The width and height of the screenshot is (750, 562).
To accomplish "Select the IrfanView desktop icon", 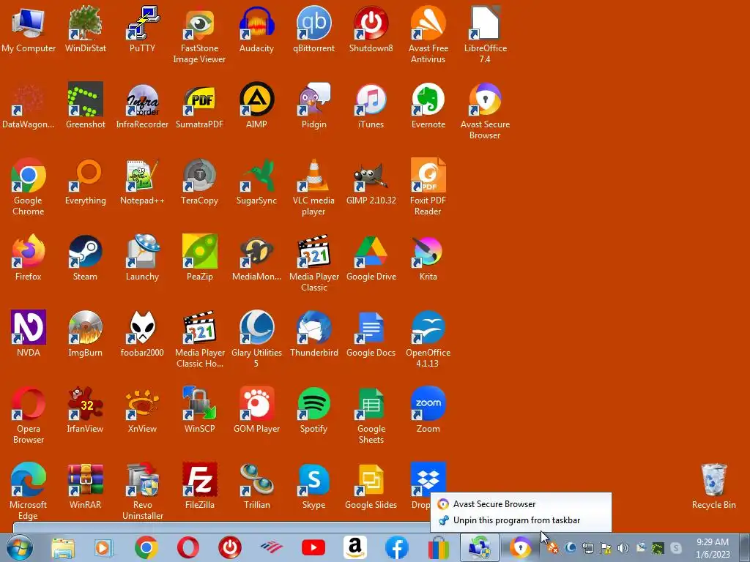I will tap(85, 410).
